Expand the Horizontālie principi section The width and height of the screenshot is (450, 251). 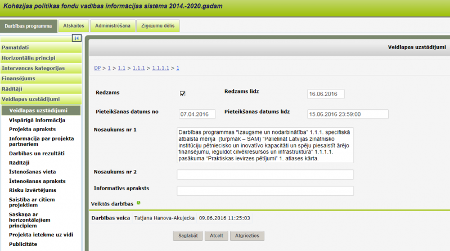click(41, 57)
